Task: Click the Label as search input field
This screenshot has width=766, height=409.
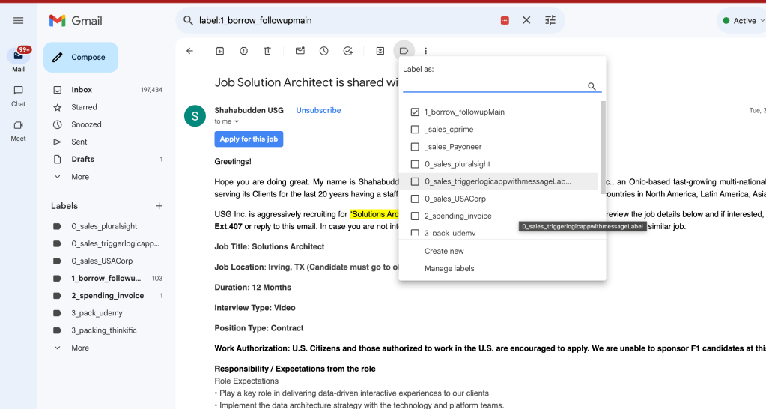Action: [x=494, y=86]
